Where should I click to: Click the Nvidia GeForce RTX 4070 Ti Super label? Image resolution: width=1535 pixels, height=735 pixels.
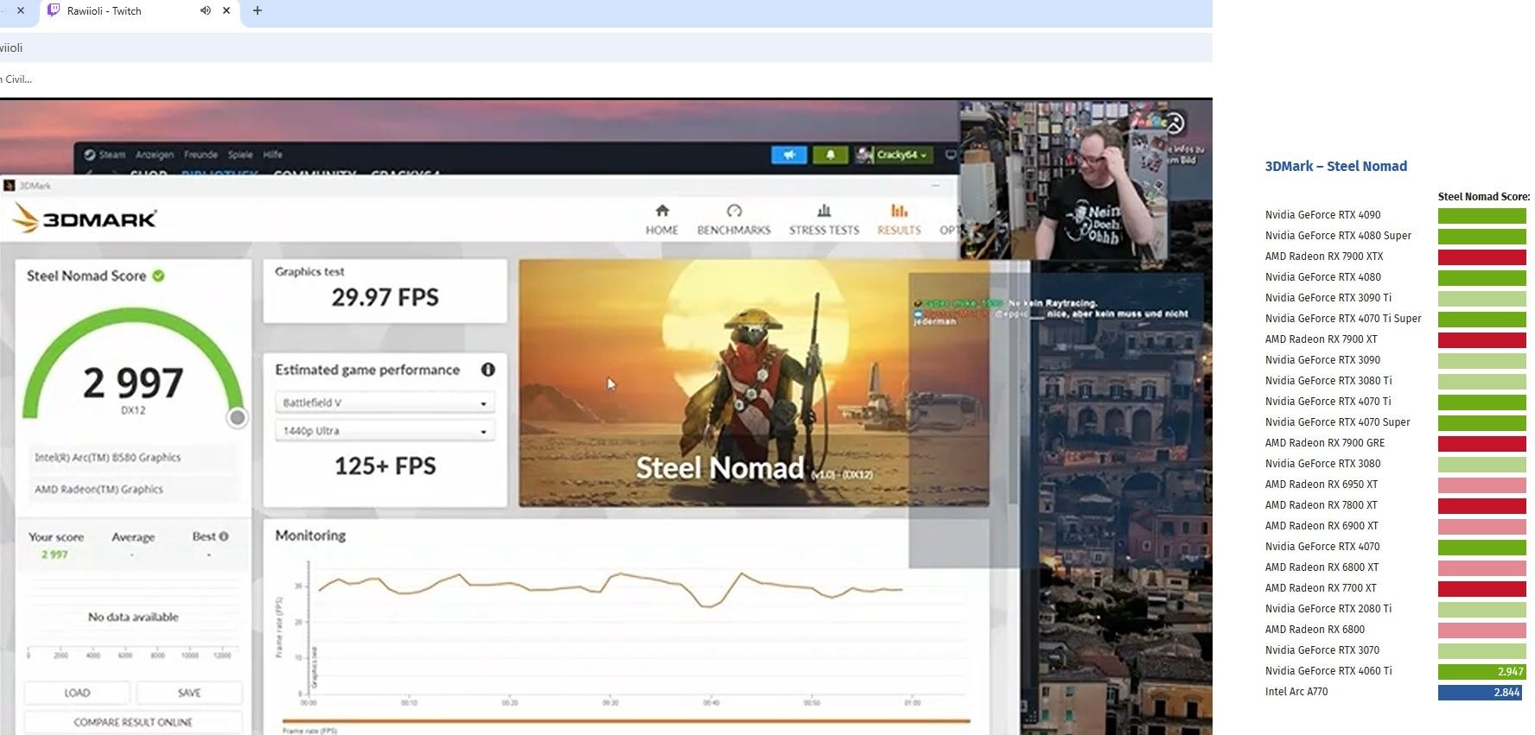pyautogui.click(x=1343, y=319)
